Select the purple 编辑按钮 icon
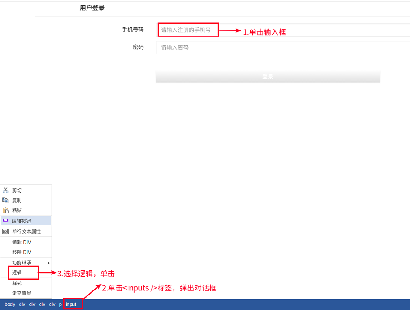410x310 pixels. 5,220
